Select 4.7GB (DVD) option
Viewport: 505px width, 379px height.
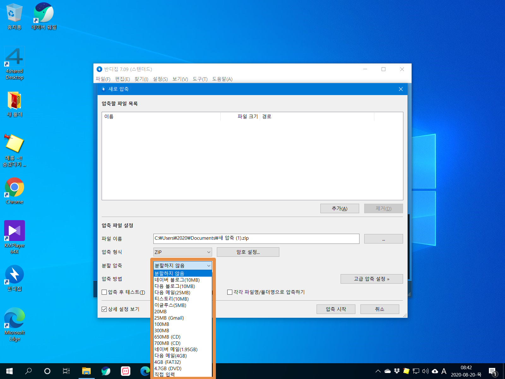(x=182, y=368)
